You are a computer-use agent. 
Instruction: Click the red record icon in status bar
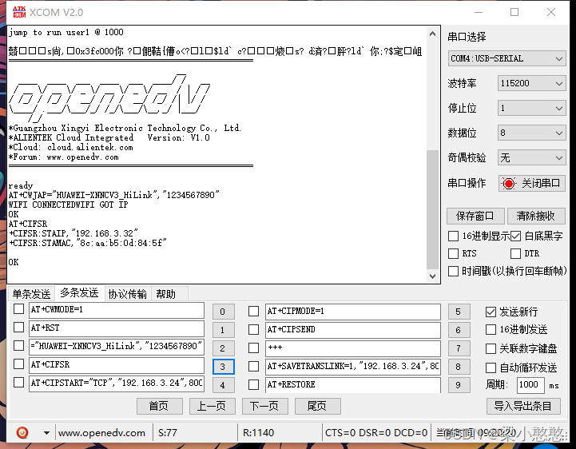[x=22, y=432]
